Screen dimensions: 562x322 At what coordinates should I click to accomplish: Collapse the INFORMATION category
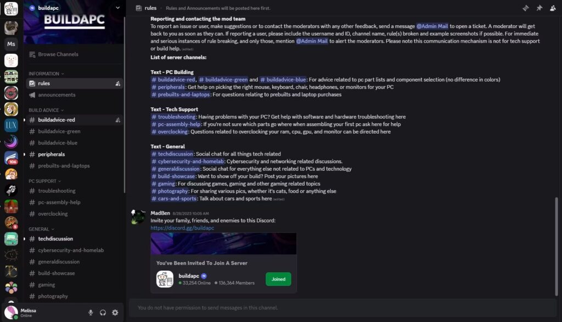click(46, 74)
